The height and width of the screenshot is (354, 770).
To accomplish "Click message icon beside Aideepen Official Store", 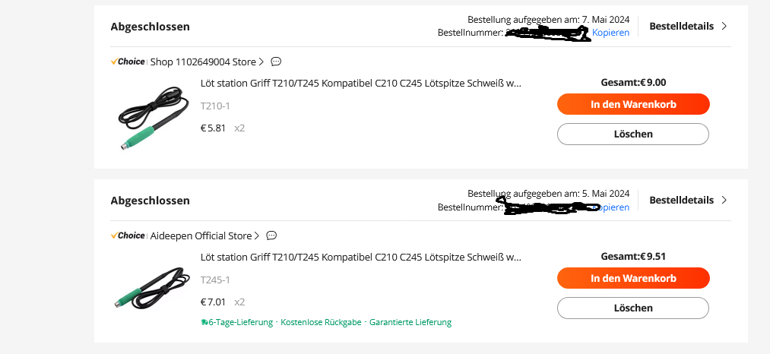I will pyautogui.click(x=271, y=235).
